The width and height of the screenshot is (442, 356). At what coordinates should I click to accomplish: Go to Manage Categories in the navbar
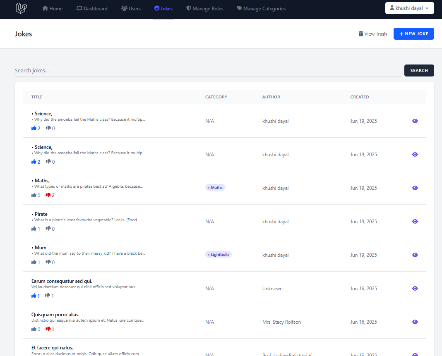pyautogui.click(x=261, y=9)
